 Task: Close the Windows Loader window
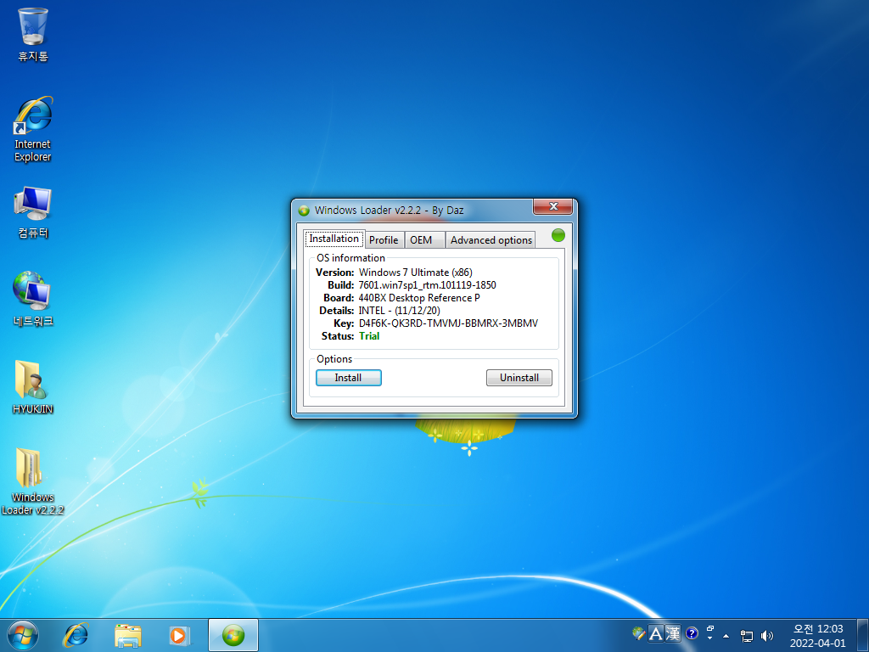552,206
